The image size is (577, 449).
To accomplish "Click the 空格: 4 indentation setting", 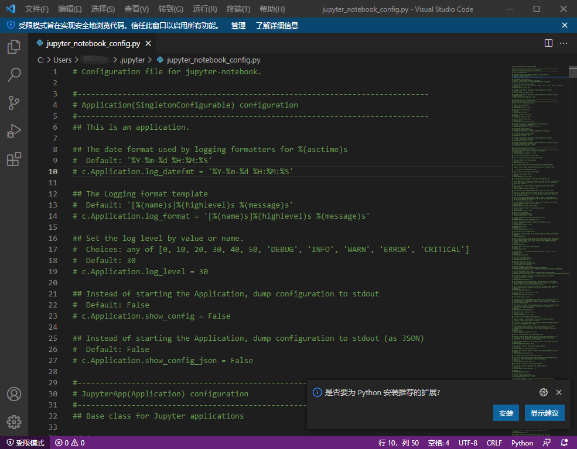I will tap(438, 443).
